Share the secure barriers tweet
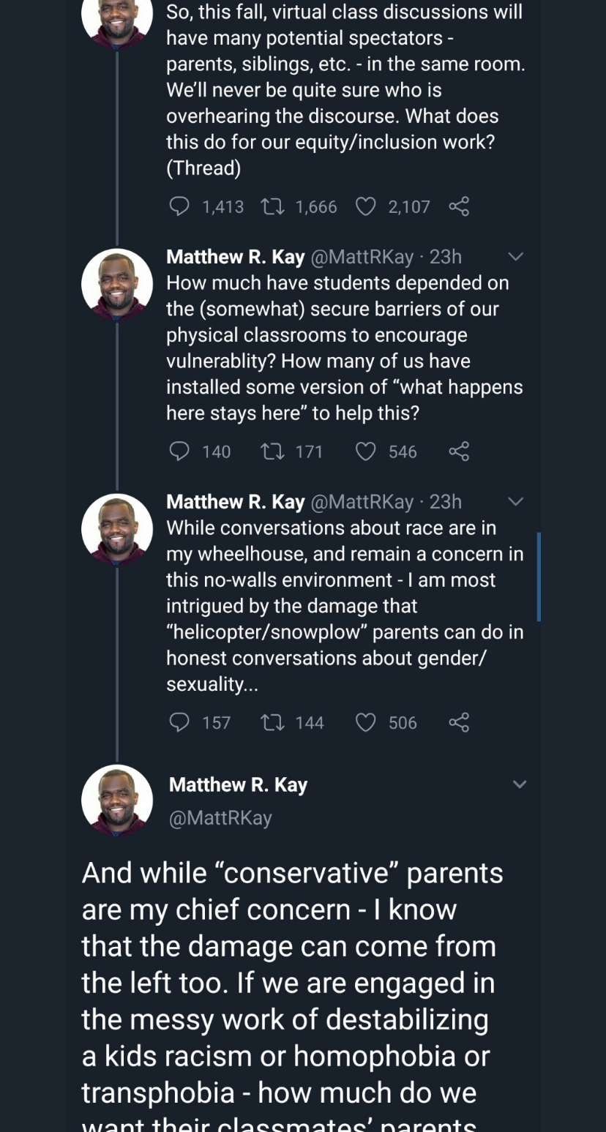Screen dimensions: 606x1132 (x=459, y=451)
